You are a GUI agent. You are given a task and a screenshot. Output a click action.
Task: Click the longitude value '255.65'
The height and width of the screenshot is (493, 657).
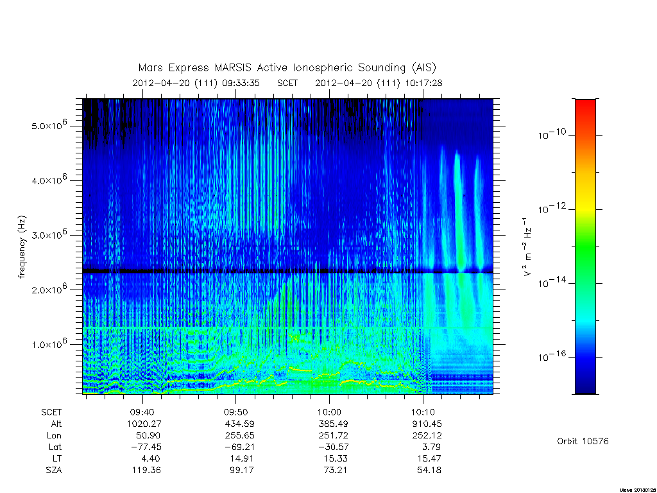point(239,436)
